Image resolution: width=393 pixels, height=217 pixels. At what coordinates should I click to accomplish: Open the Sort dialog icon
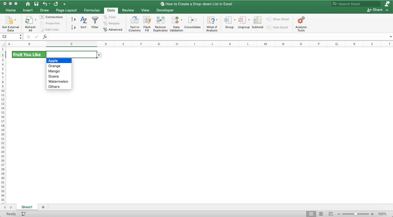[84, 20]
